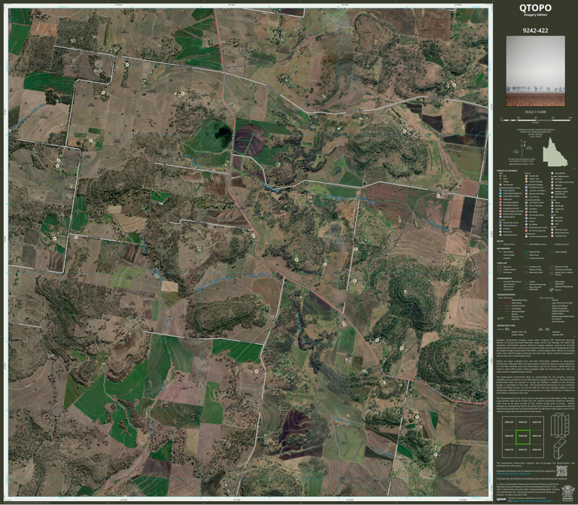Click the map number 9242-422
Viewport: 578px width, 505px height.
click(535, 31)
